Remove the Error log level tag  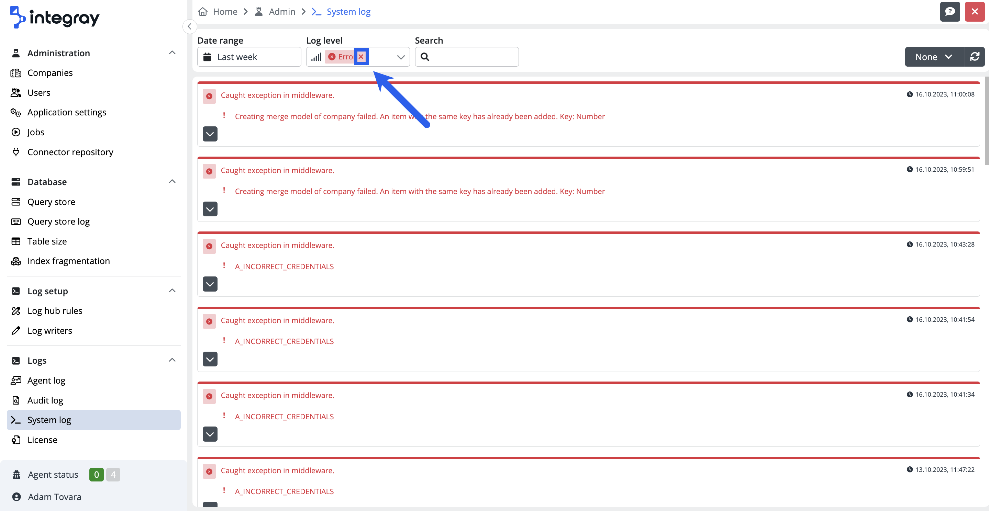(x=361, y=57)
